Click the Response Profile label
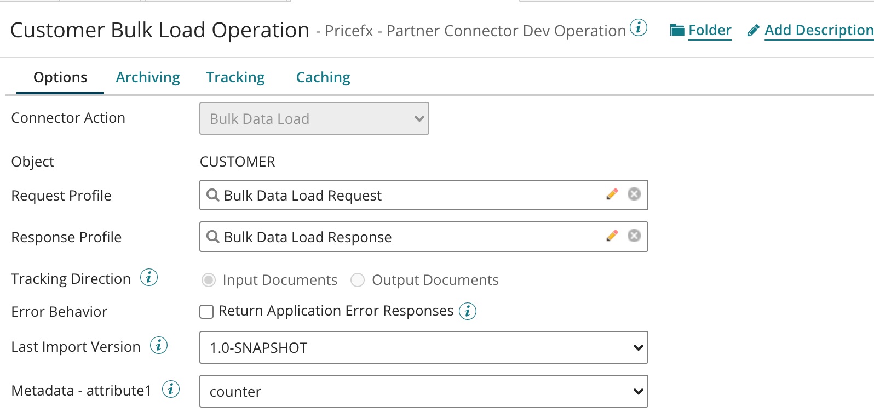 coord(66,237)
